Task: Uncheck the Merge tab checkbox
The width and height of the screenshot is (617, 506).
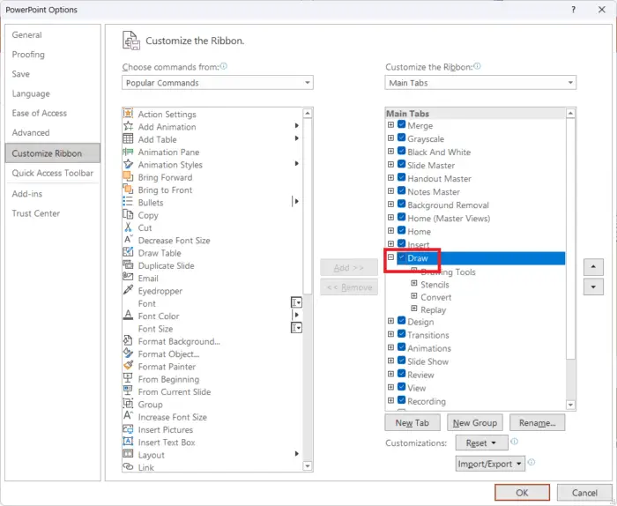Action: [x=401, y=124]
